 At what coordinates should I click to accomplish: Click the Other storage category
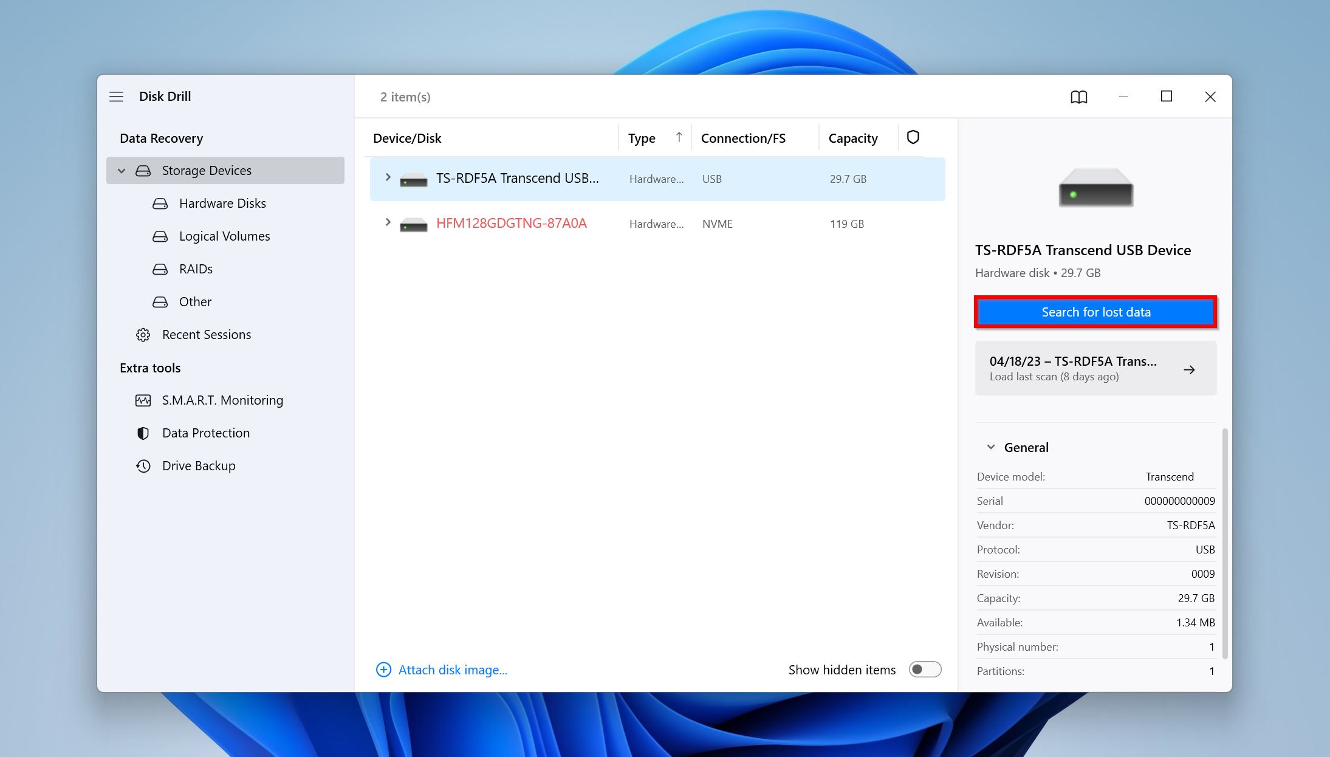[194, 301]
